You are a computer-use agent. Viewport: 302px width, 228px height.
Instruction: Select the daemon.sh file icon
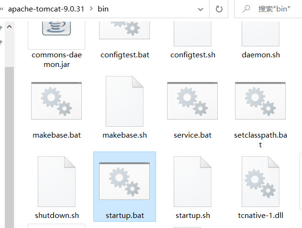[260, 33]
